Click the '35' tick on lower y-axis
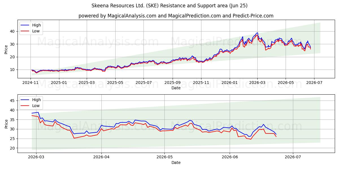This screenshot has width=339, height=169. click(13, 120)
